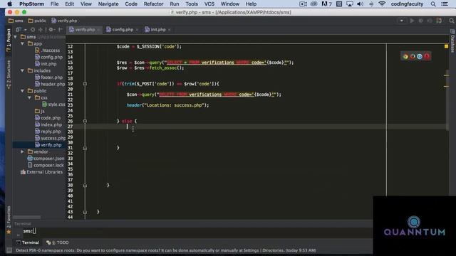Open the Firefox browser preview icon
Viewport: 456px width, 256px height.
[x=413, y=57]
